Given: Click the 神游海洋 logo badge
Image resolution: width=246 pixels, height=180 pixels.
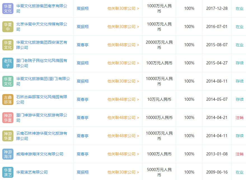Looking at the screenshot, I should (8, 154).
